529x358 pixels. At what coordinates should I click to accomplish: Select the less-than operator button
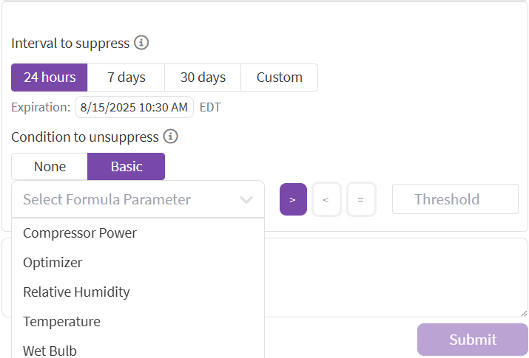[326, 199]
